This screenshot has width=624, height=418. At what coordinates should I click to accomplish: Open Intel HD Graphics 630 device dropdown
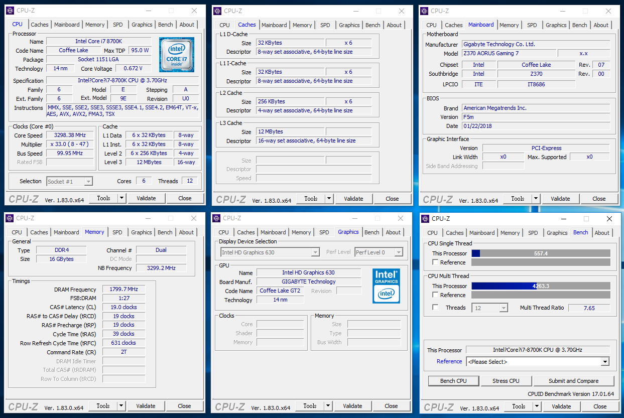tap(270, 252)
